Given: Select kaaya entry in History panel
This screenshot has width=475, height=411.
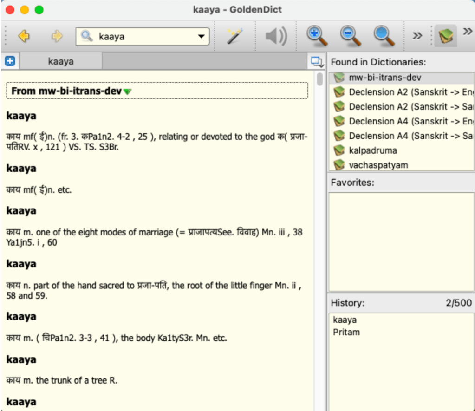Looking at the screenshot, I should tap(345, 320).
